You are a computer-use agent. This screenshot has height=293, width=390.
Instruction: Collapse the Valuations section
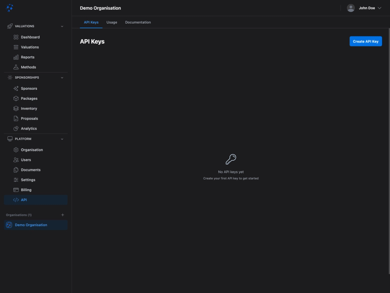[x=62, y=26]
